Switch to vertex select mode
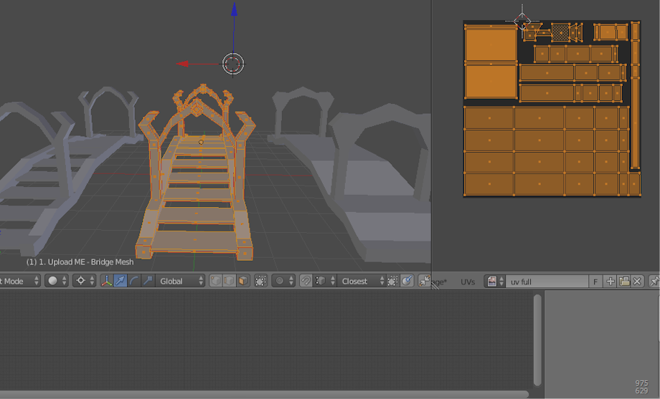The width and height of the screenshot is (660, 399). click(216, 282)
